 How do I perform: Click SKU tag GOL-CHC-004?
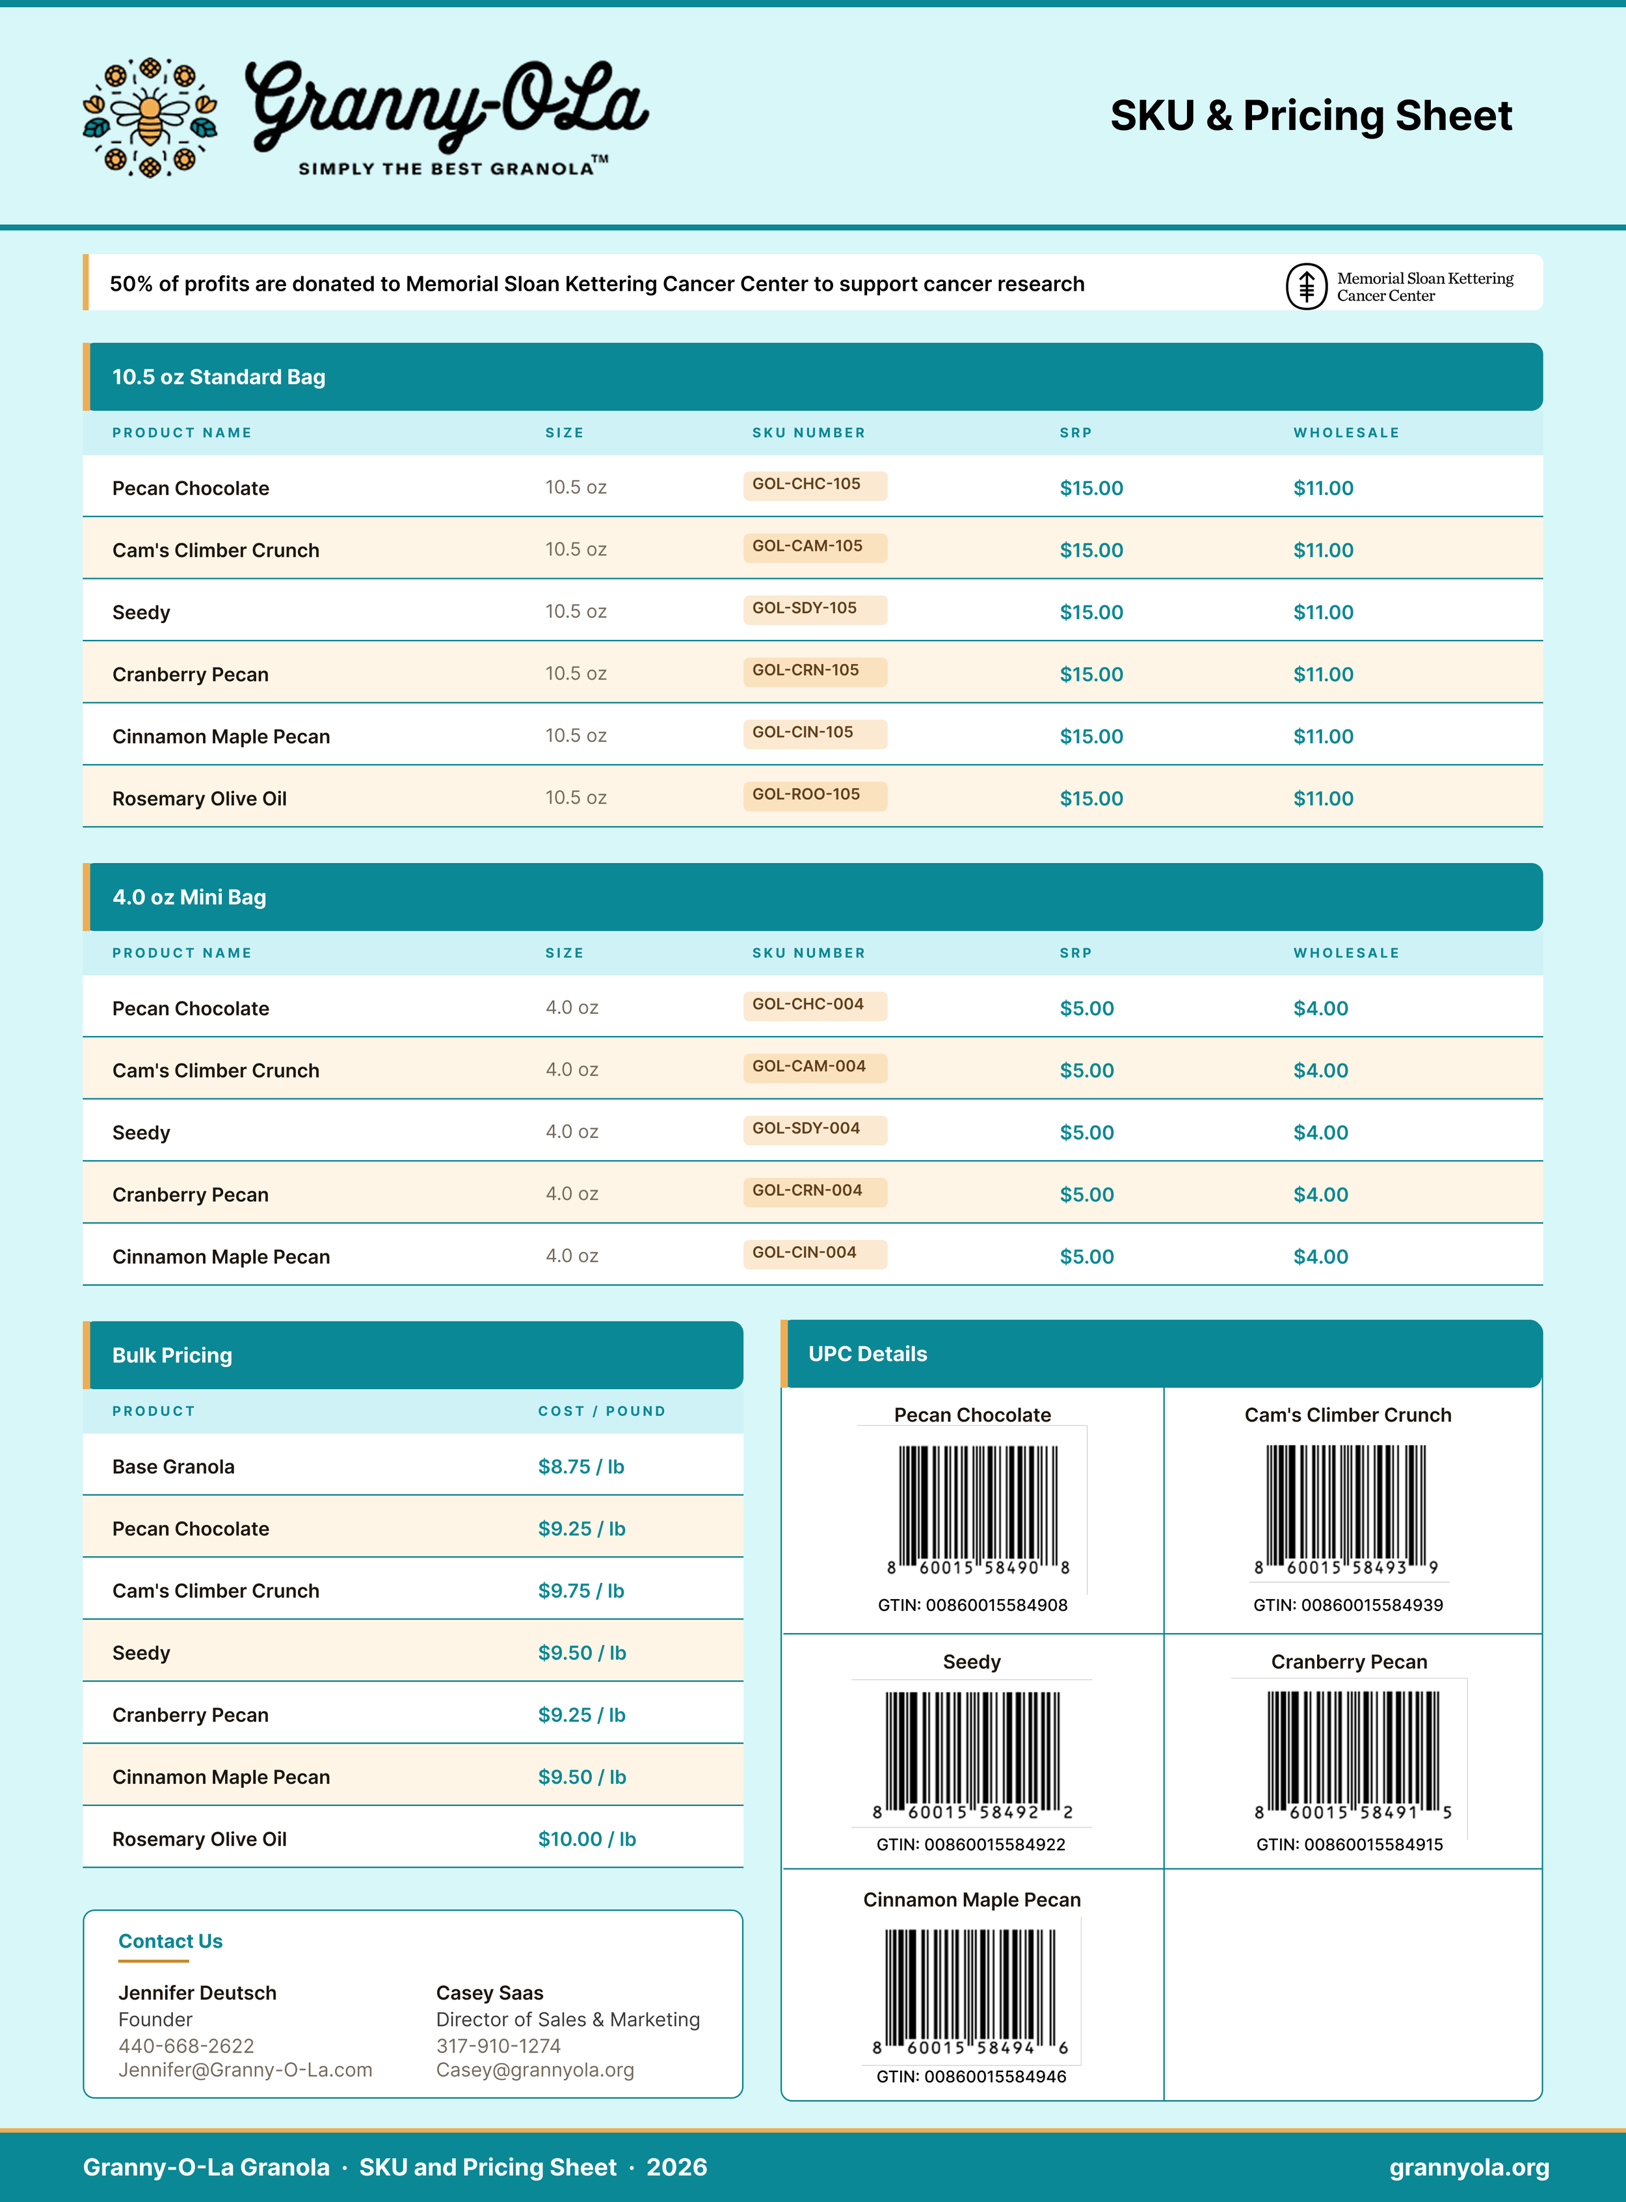point(815,1005)
